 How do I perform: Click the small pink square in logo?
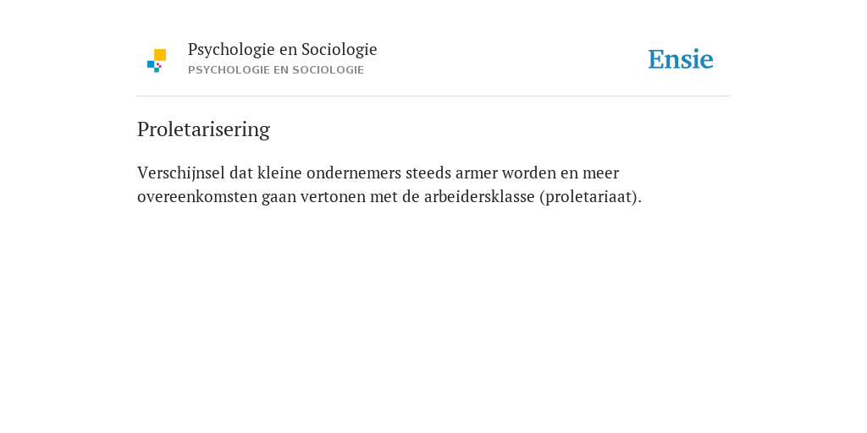pyautogui.click(x=158, y=65)
